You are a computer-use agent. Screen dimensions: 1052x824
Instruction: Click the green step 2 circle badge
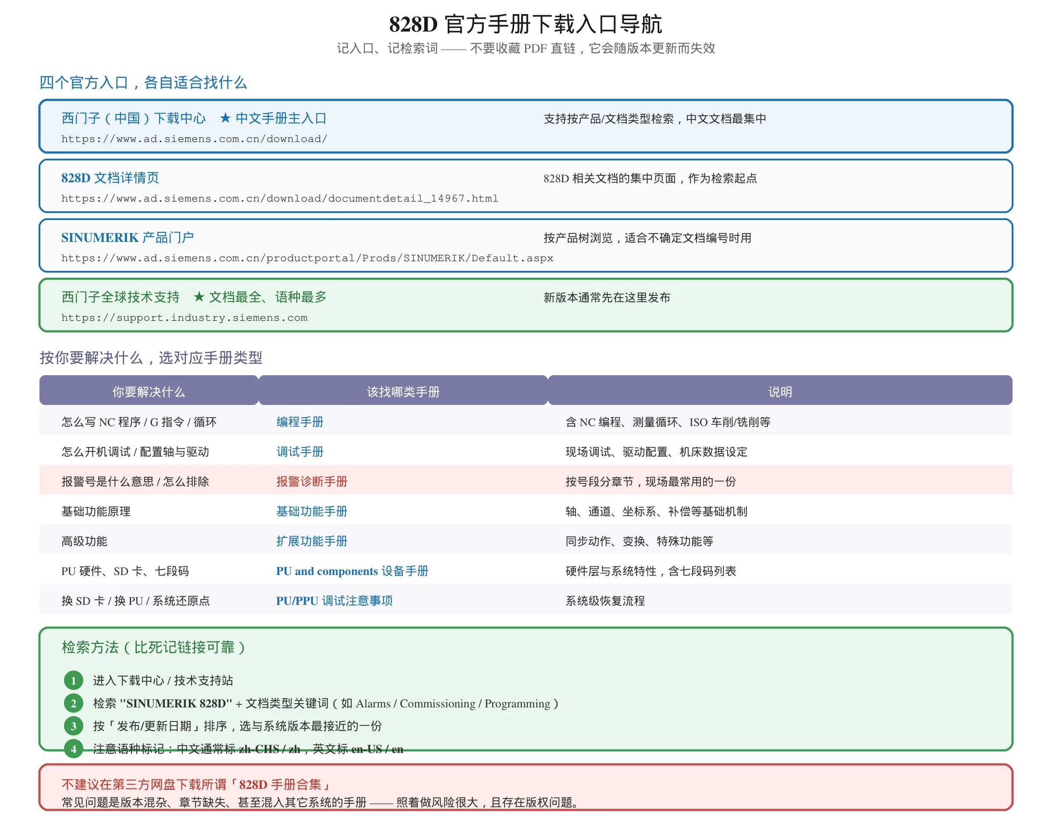pos(73,703)
